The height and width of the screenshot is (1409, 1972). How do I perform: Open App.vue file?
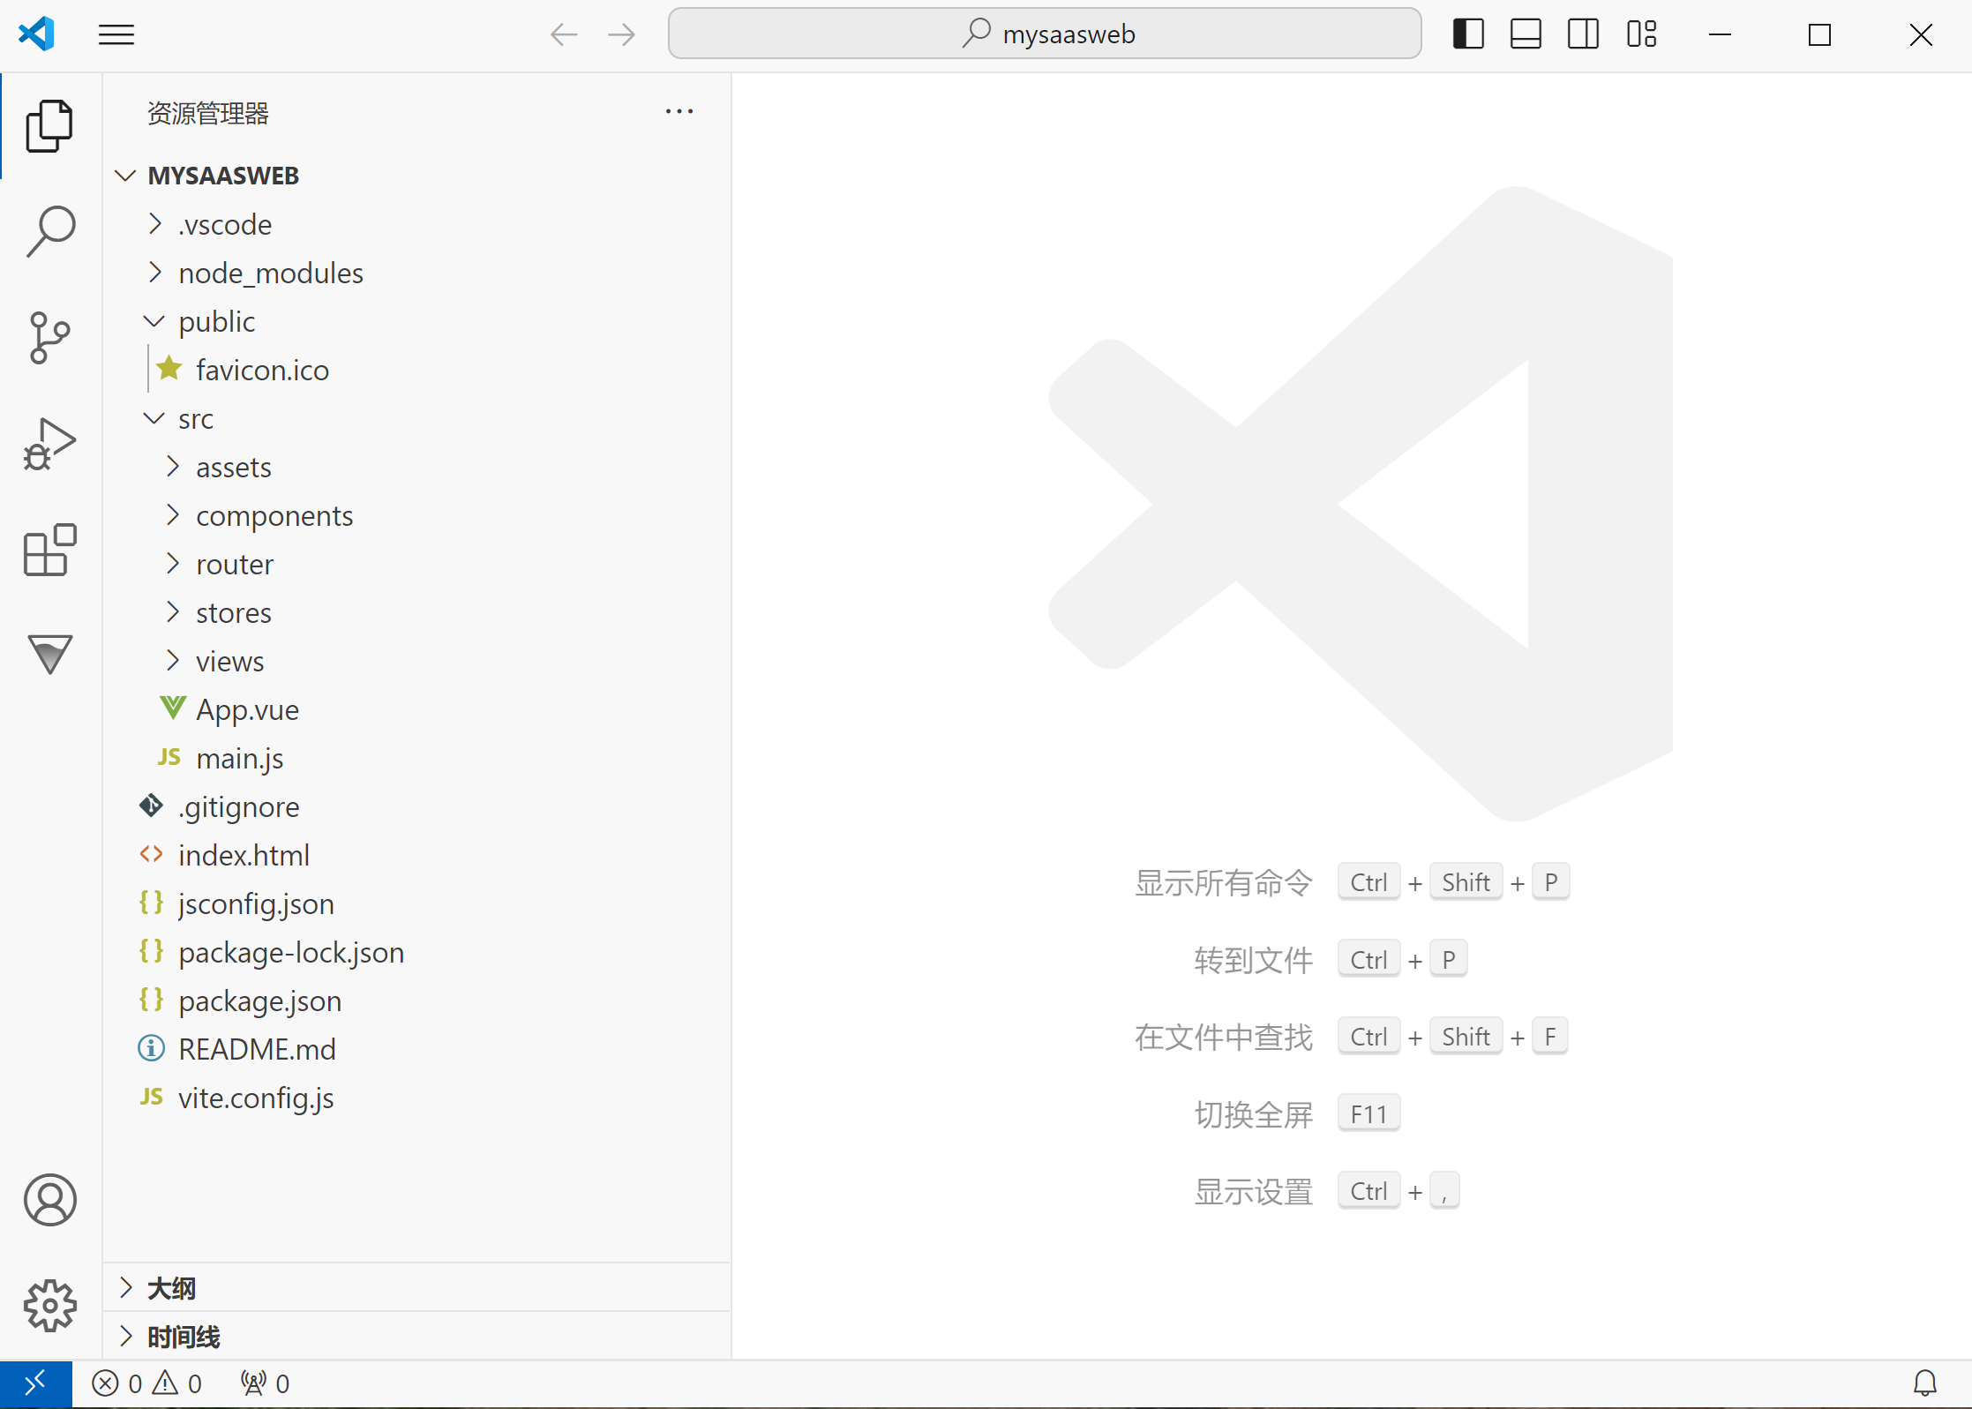247,709
